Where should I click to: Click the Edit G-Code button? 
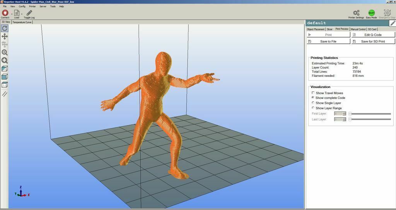[x=373, y=35]
